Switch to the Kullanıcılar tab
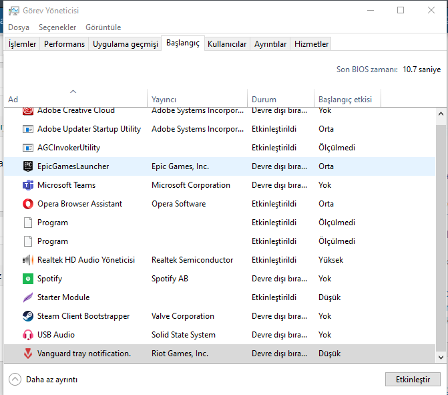 point(227,44)
